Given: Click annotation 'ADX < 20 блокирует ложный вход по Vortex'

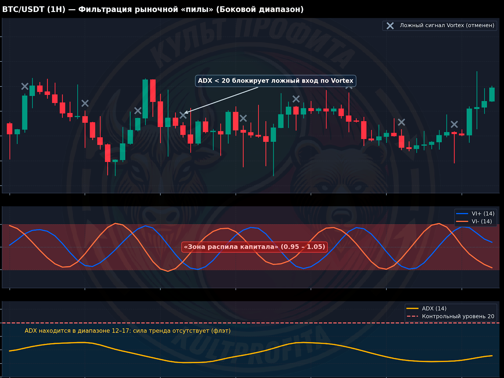Looking at the screenshot, I should (x=275, y=80).
